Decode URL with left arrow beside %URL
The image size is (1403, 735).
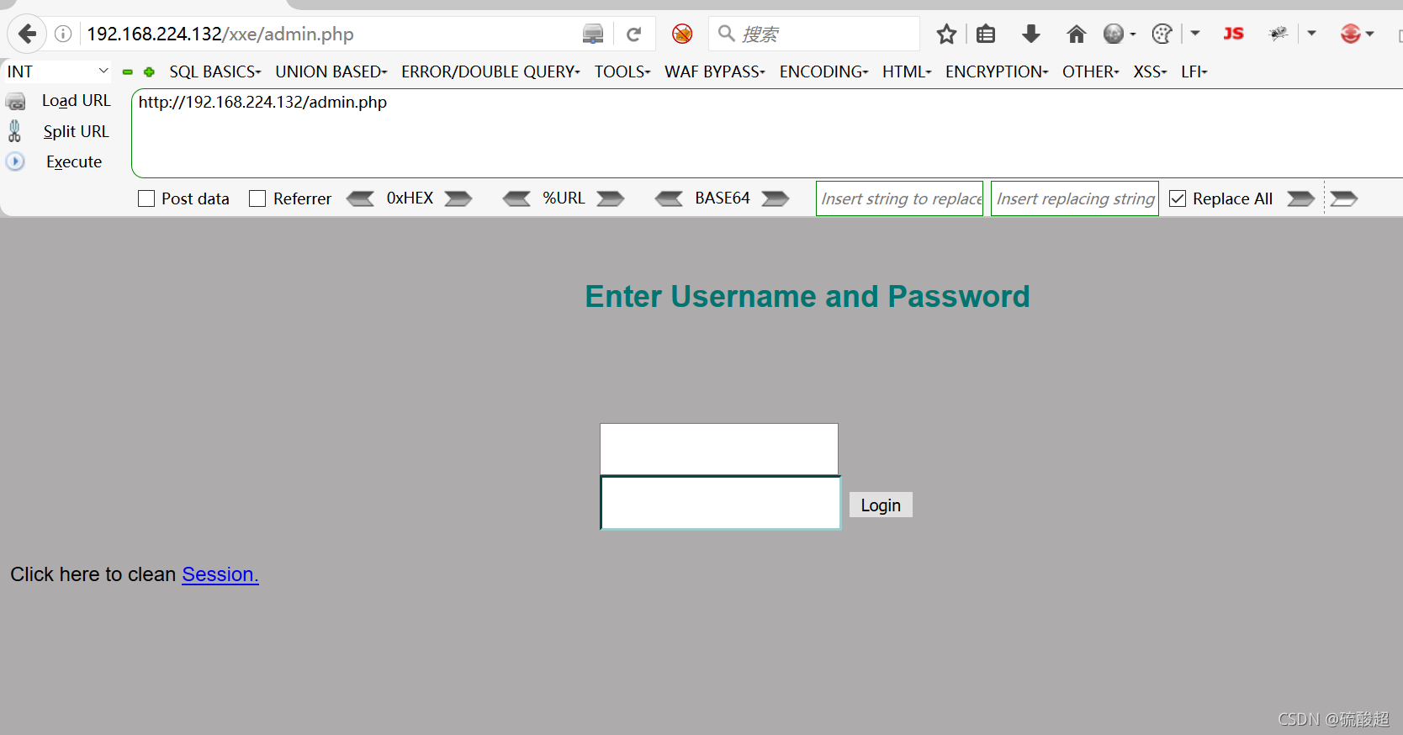(516, 198)
